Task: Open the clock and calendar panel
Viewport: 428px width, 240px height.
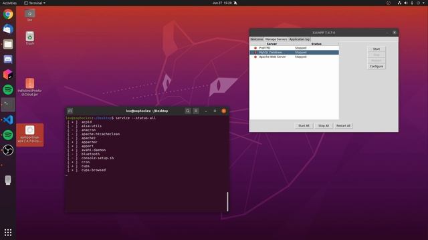Action: [222, 3]
